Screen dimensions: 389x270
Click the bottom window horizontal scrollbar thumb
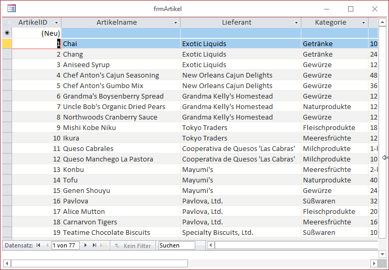100,263
